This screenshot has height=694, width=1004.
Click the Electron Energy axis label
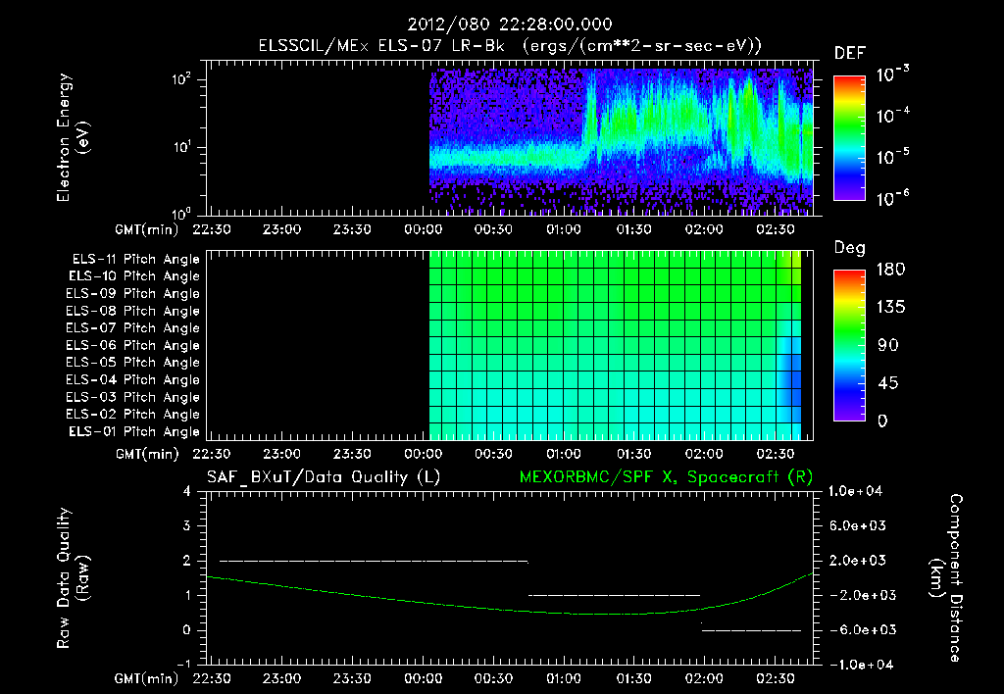pyautogui.click(x=73, y=137)
